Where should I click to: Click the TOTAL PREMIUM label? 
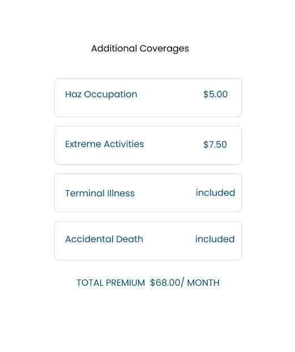click(111, 283)
